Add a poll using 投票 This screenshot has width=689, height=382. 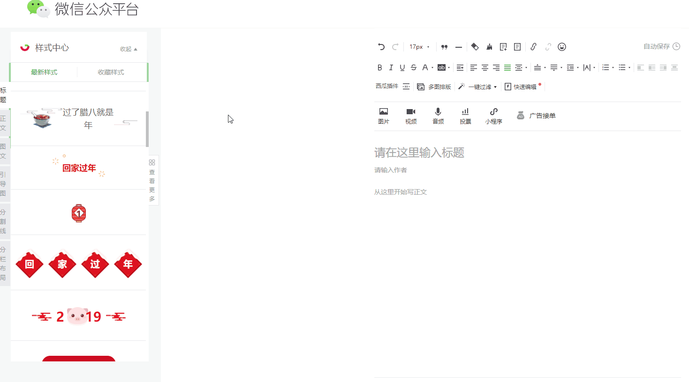click(465, 116)
